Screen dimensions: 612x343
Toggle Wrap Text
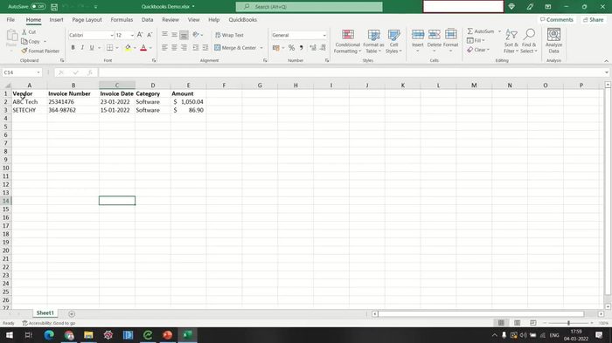click(229, 35)
